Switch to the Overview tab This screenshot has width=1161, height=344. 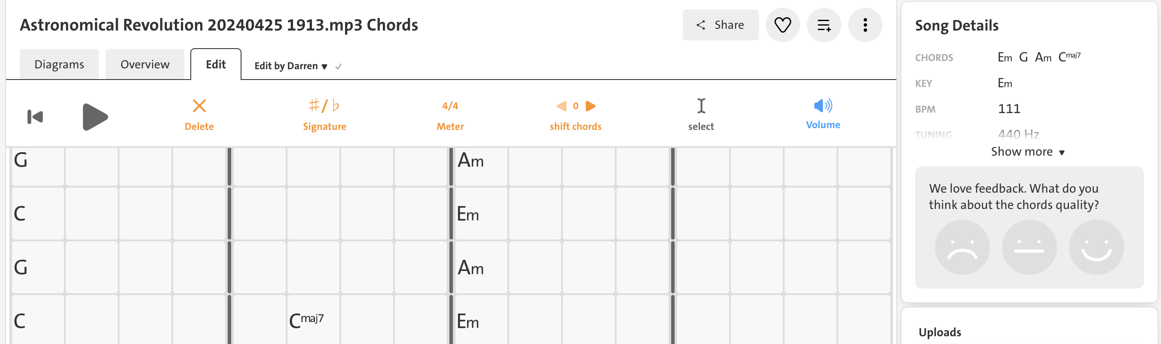[145, 64]
